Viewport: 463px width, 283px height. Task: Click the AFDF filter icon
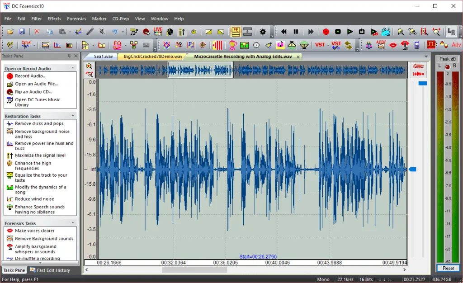click(381, 45)
